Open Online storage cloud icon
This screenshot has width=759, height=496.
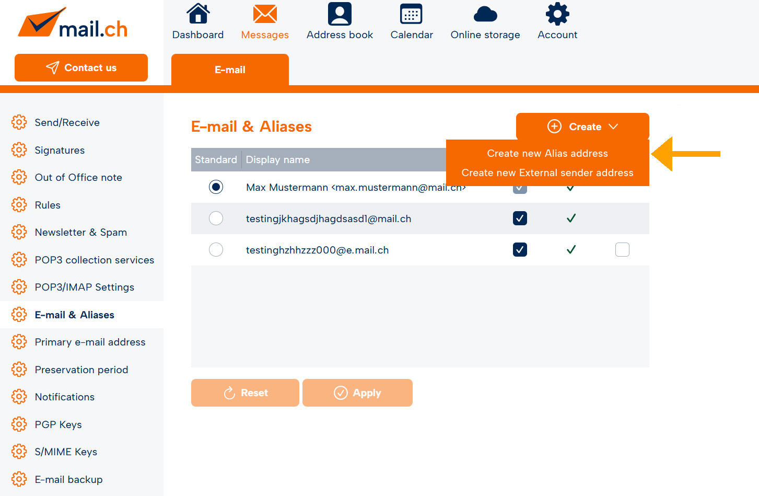point(485,14)
